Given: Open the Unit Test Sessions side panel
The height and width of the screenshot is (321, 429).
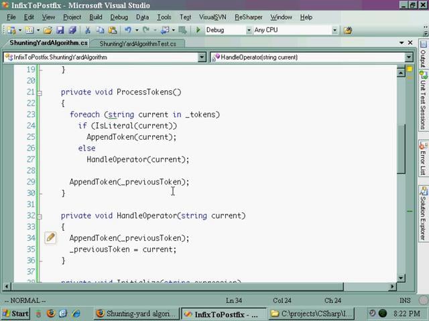Looking at the screenshot, I should coord(423,100).
